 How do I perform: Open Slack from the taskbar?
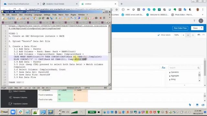coord(20,112)
